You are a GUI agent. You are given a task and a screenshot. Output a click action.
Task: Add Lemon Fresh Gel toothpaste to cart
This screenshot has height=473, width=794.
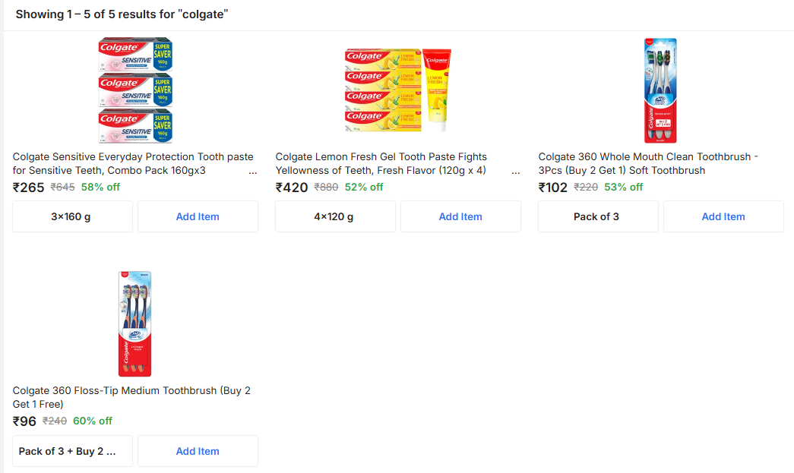460,216
